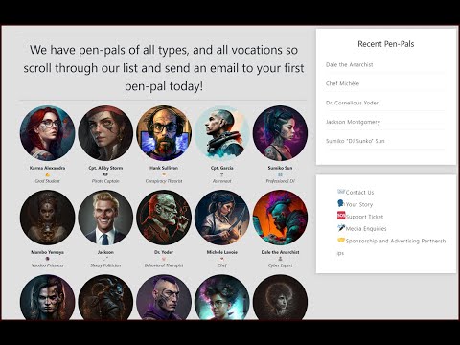Screen dimensions: 460x345
Task: Click icon under Dr. Yoder's name
Action: (x=164, y=259)
